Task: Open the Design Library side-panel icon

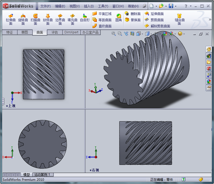Action: (x=209, y=56)
